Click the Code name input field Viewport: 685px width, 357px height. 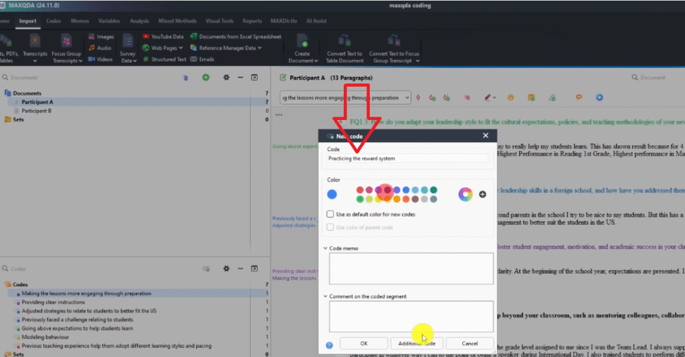[x=407, y=159]
